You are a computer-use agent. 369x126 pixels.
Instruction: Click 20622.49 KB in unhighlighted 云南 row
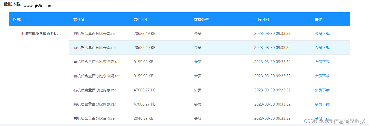[144, 34]
